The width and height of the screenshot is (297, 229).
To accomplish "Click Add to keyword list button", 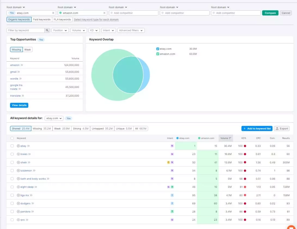I will pos(257,129).
